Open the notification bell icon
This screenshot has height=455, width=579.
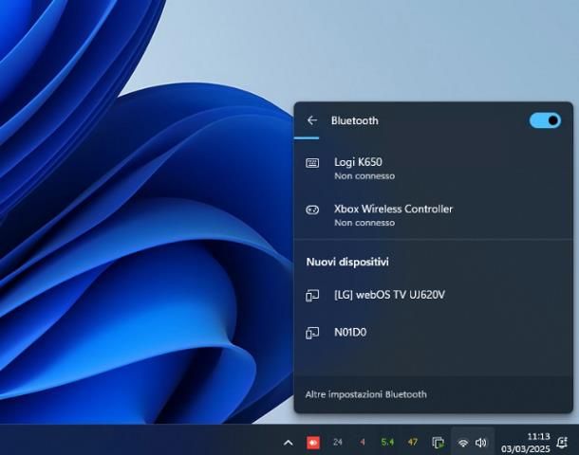coord(562,443)
